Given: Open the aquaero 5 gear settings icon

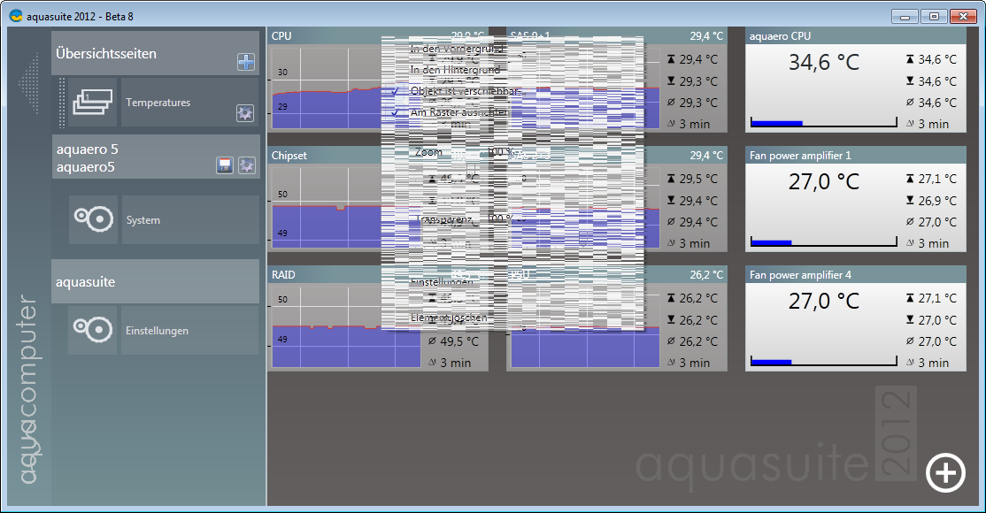Looking at the screenshot, I should click(x=247, y=165).
